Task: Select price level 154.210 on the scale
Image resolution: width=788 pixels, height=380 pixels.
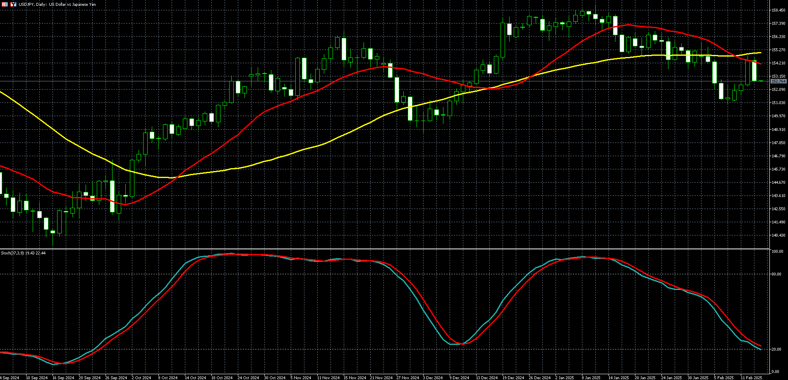Action: 778,63
